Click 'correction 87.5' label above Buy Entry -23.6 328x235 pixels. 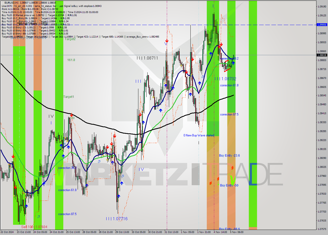(229, 114)
